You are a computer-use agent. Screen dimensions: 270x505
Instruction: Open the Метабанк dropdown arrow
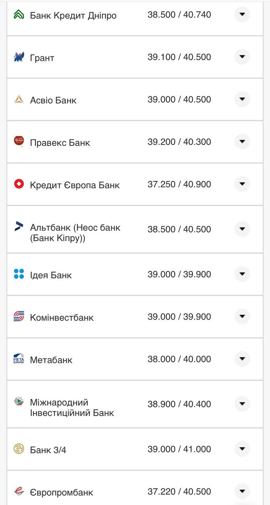click(242, 359)
